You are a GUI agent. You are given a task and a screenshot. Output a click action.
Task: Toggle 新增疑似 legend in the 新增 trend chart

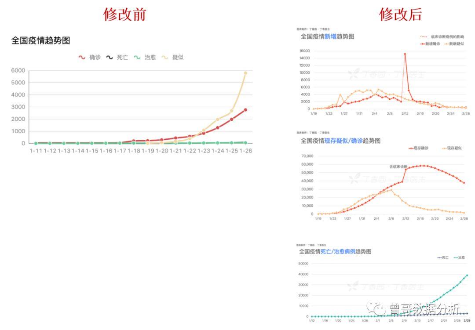(x=454, y=44)
